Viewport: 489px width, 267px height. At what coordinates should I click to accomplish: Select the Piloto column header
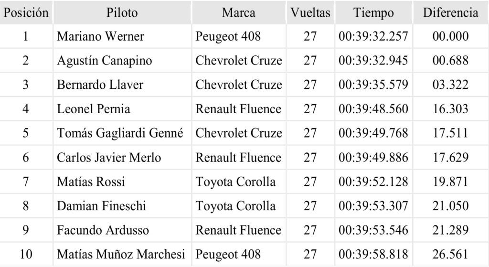[x=122, y=13]
